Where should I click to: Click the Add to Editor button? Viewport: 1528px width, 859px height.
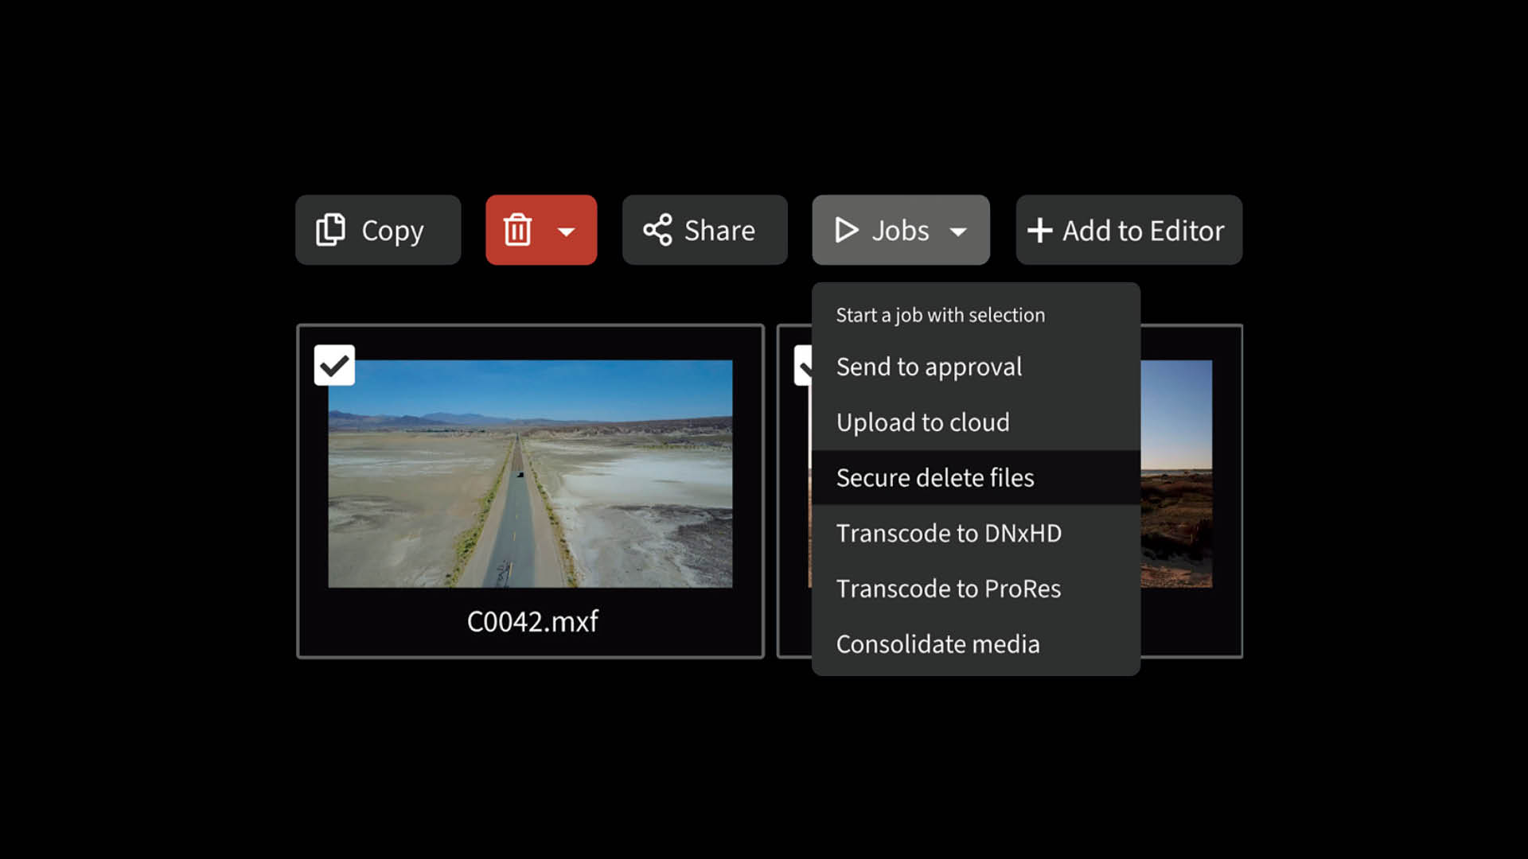(1128, 230)
